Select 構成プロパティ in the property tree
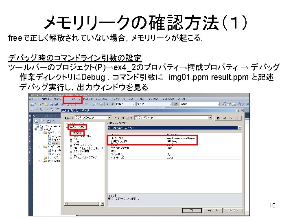Viewport: 293px width, 220px height. [x=77, y=127]
